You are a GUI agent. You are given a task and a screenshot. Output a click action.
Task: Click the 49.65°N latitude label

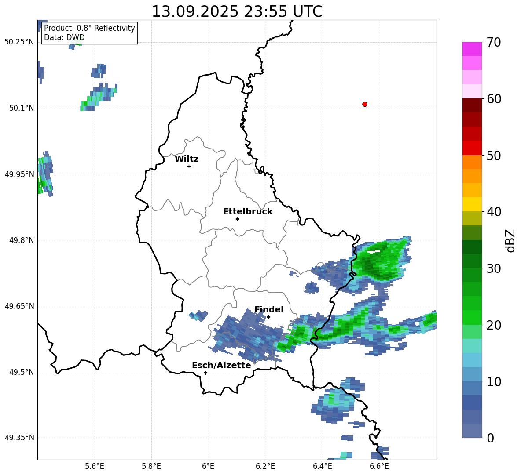point(19,307)
